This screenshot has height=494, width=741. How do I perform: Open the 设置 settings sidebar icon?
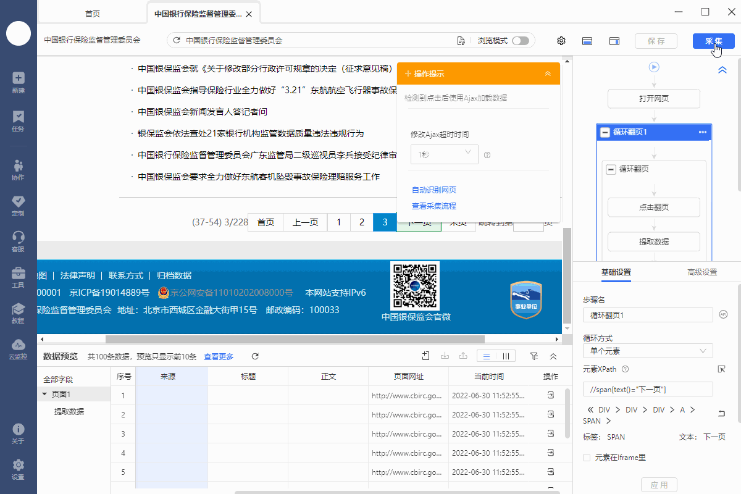coord(18,469)
